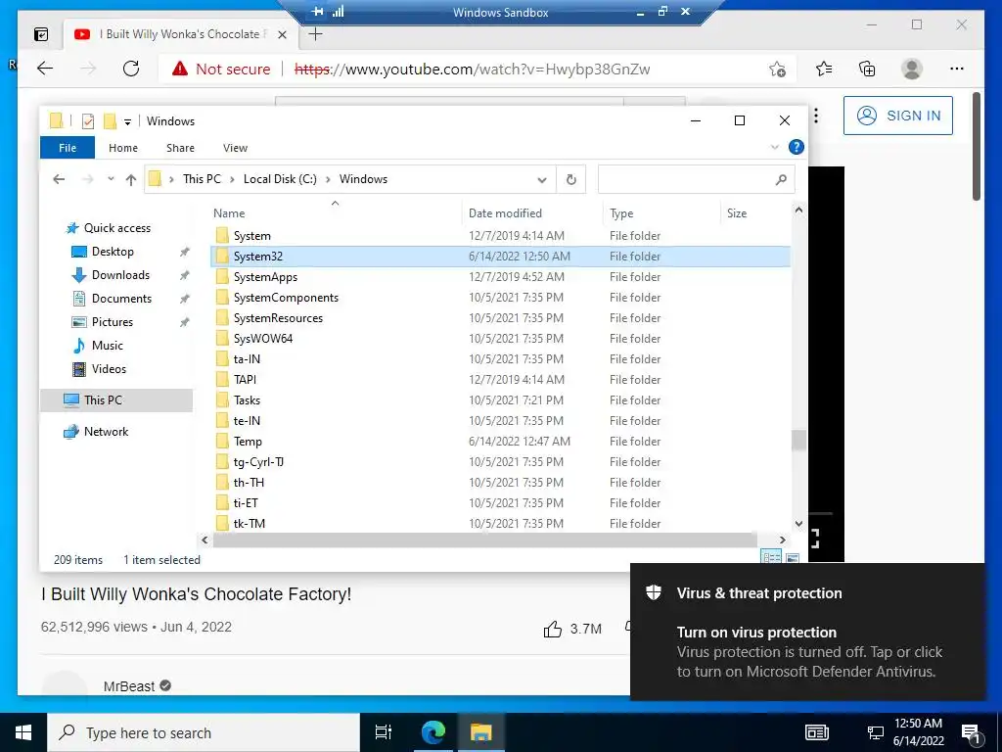Open Documents in navigation pane

point(121,299)
